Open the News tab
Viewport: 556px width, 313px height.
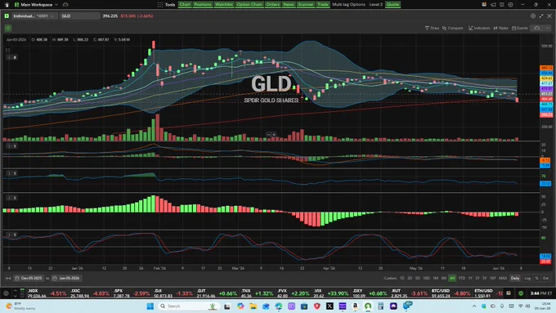point(289,5)
